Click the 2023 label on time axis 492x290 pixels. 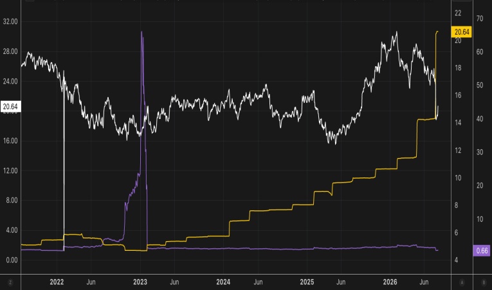pos(140,282)
